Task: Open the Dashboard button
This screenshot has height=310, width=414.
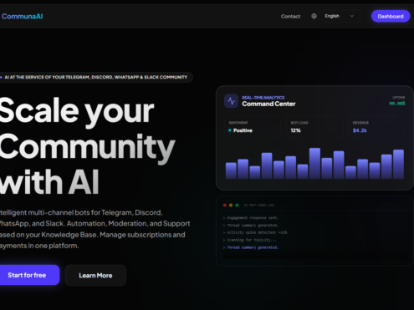Action: (x=391, y=16)
